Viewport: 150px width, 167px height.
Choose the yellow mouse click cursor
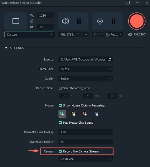73,114
